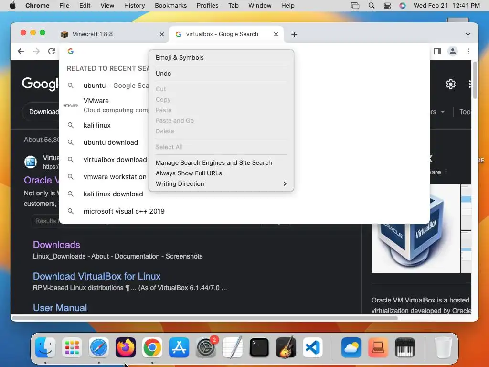Launch GarageBand from the dock
The image size is (489, 367).
tap(286, 347)
